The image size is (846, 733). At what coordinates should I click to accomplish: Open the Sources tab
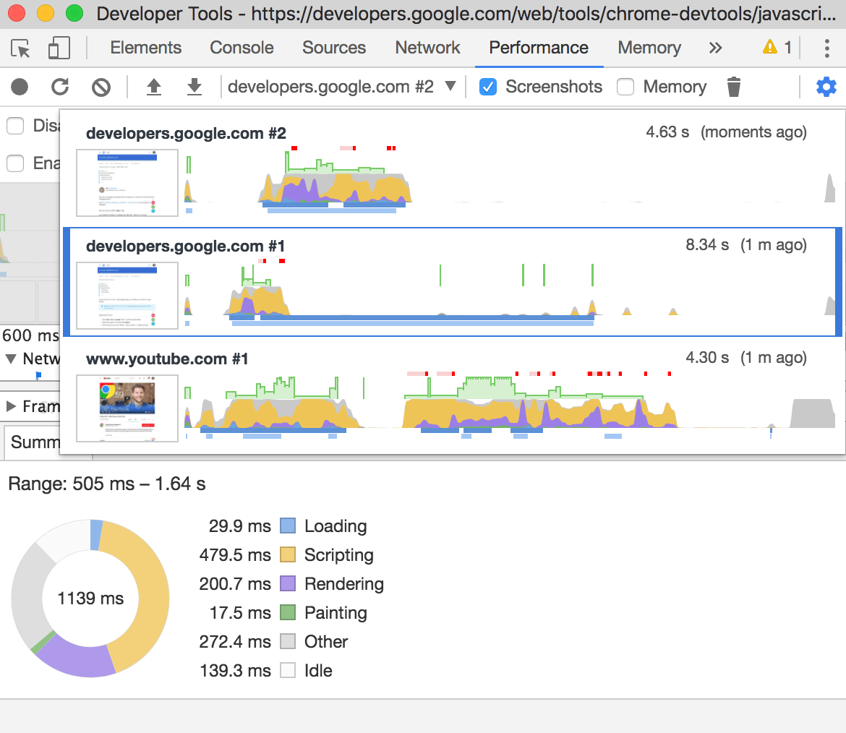(334, 48)
